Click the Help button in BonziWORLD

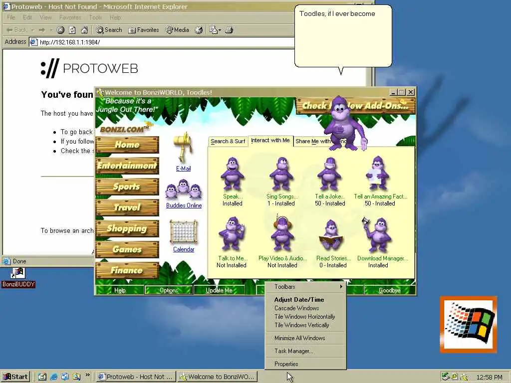120,290
